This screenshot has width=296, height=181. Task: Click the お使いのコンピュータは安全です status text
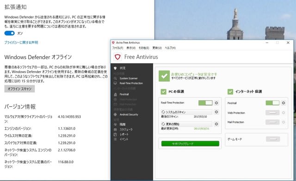pyautogui.click(x=194, y=74)
